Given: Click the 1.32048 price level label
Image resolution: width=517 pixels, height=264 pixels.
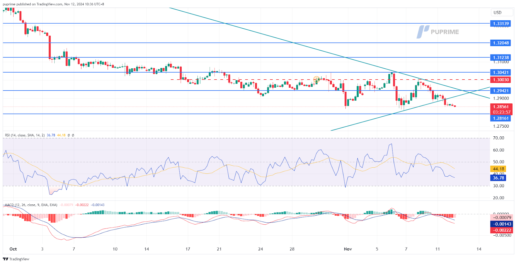Looking at the screenshot, I should pyautogui.click(x=501, y=43).
